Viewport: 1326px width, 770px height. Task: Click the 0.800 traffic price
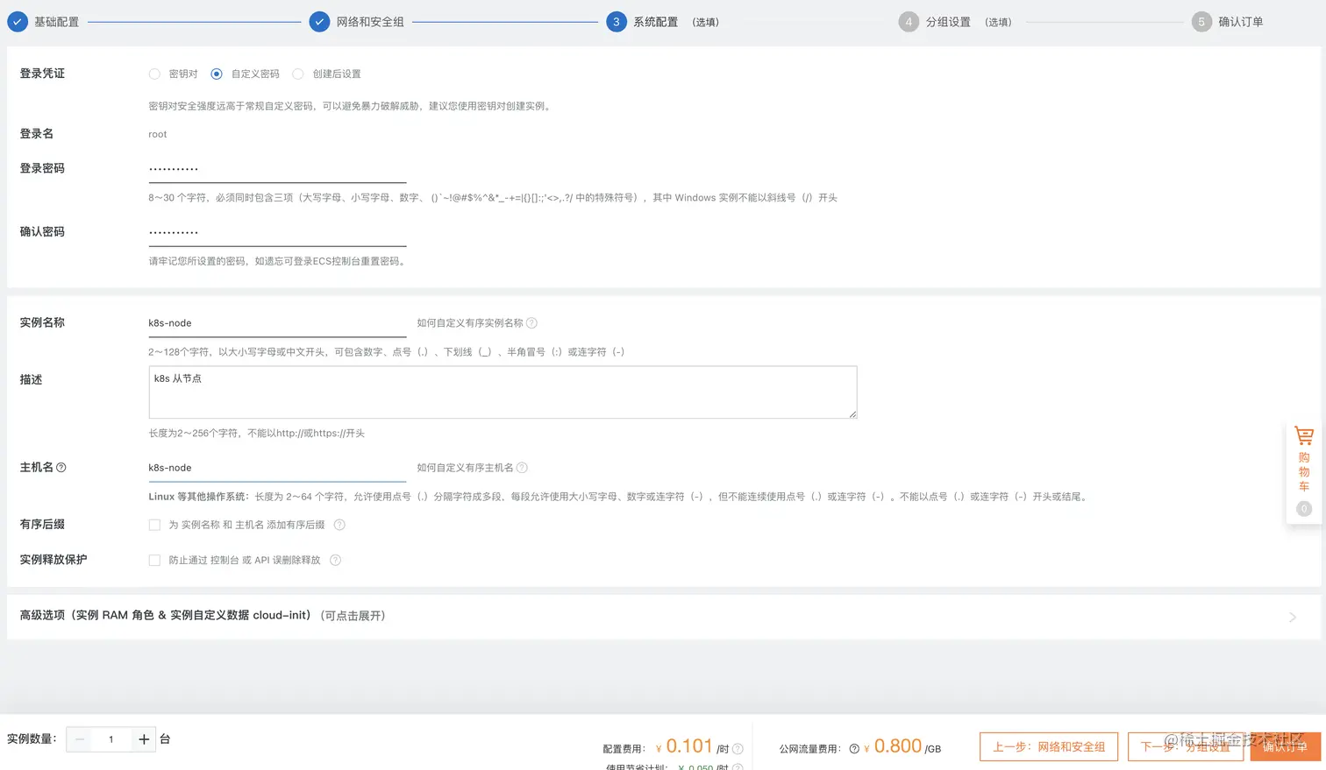[898, 745]
